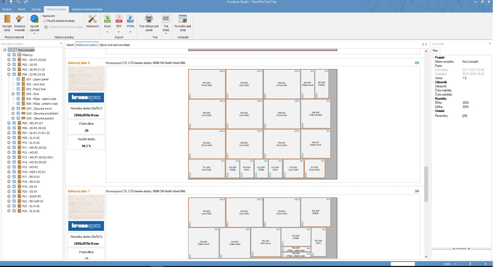Select E06 - Půda - přední svlak item
493x267 pixels.
click(x=42, y=103)
